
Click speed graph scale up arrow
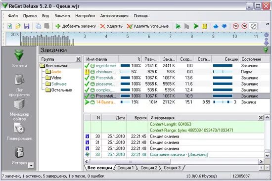266,34
